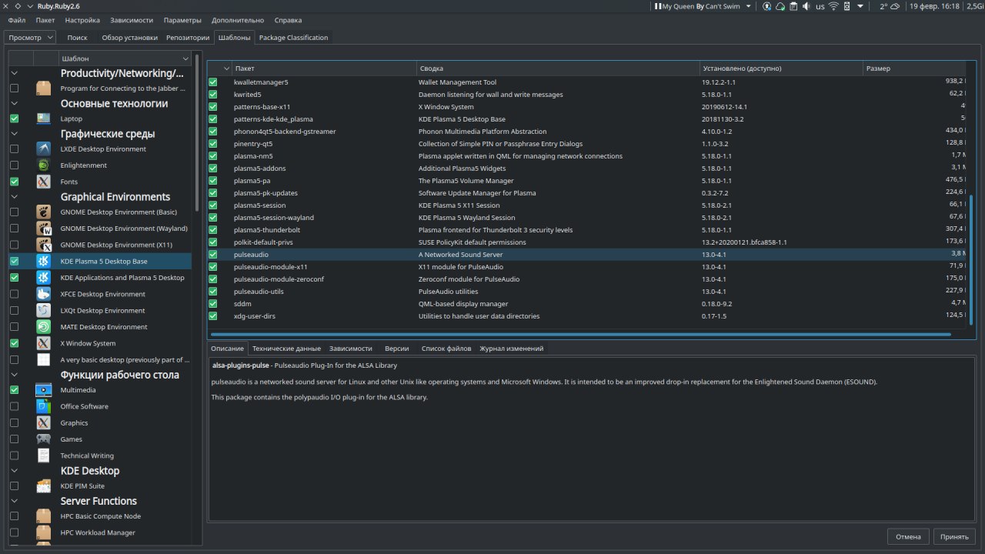The width and height of the screenshot is (985, 554).
Task: Click the Multimedia pattern icon
Action: tap(44, 390)
